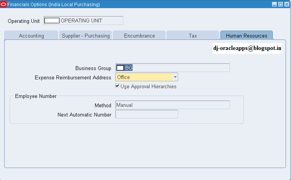
Task: Minimize the Financials Options window
Action: (x=274, y=4)
